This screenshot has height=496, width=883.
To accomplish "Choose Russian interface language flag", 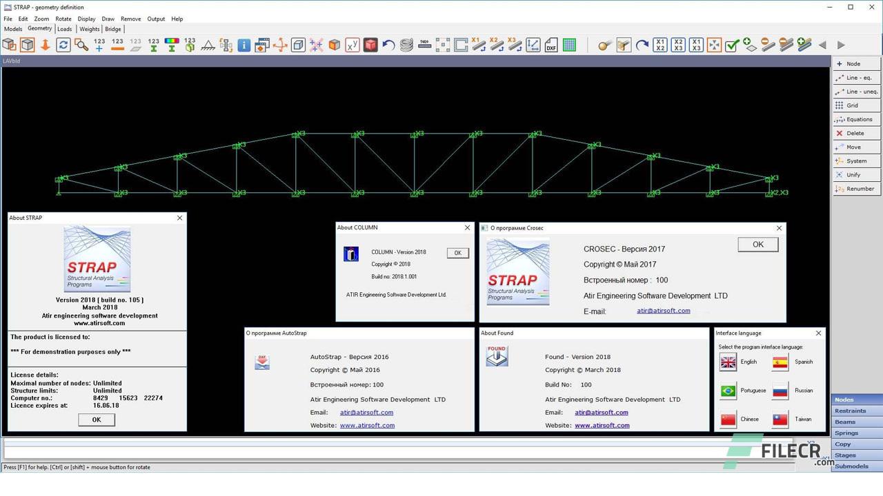I will coord(780,391).
